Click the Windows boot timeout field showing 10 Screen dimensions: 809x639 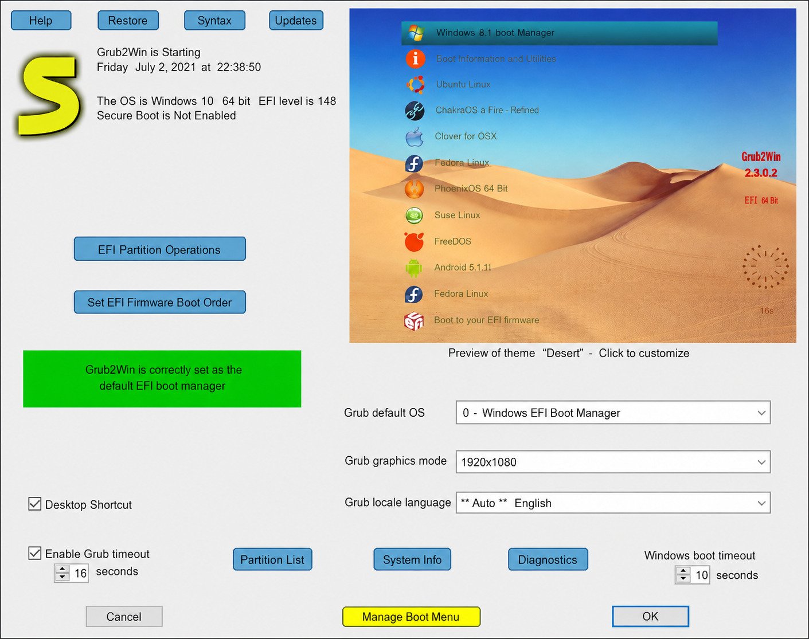pos(701,575)
